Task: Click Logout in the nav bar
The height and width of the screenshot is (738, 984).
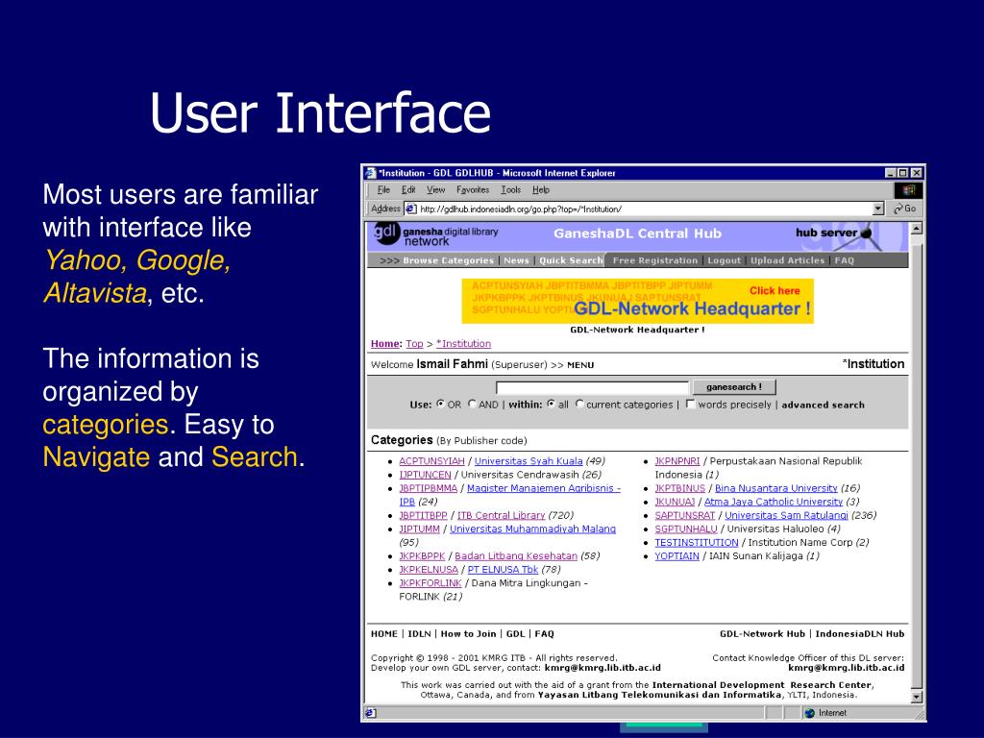Action: 725,260
